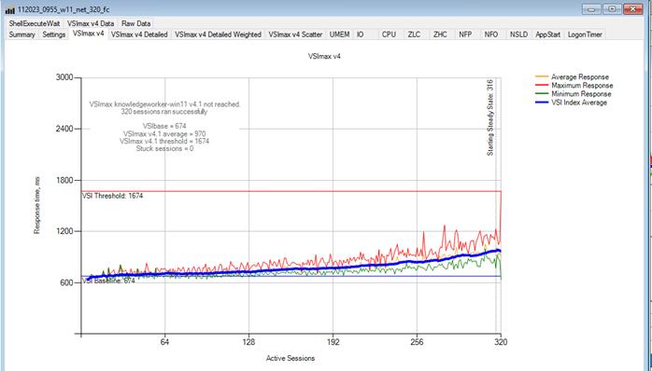Click the 'Response time, ms' axis label

[37, 205]
